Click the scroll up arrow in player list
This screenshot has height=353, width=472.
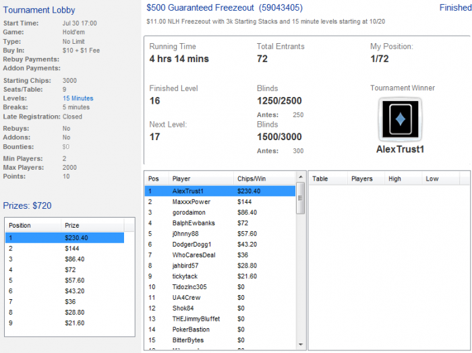pyautogui.click(x=301, y=177)
